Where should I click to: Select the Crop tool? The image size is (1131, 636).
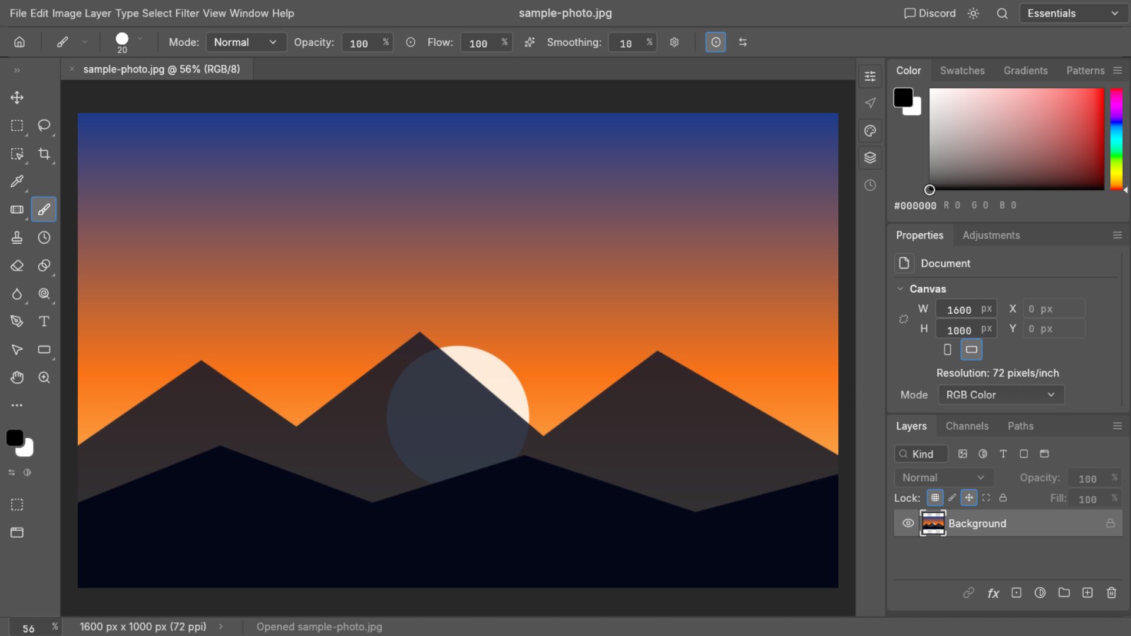pyautogui.click(x=44, y=154)
